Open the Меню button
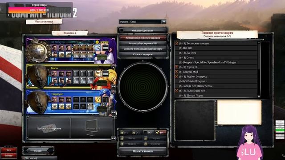The height and width of the screenshot is (160, 285). click(9, 156)
